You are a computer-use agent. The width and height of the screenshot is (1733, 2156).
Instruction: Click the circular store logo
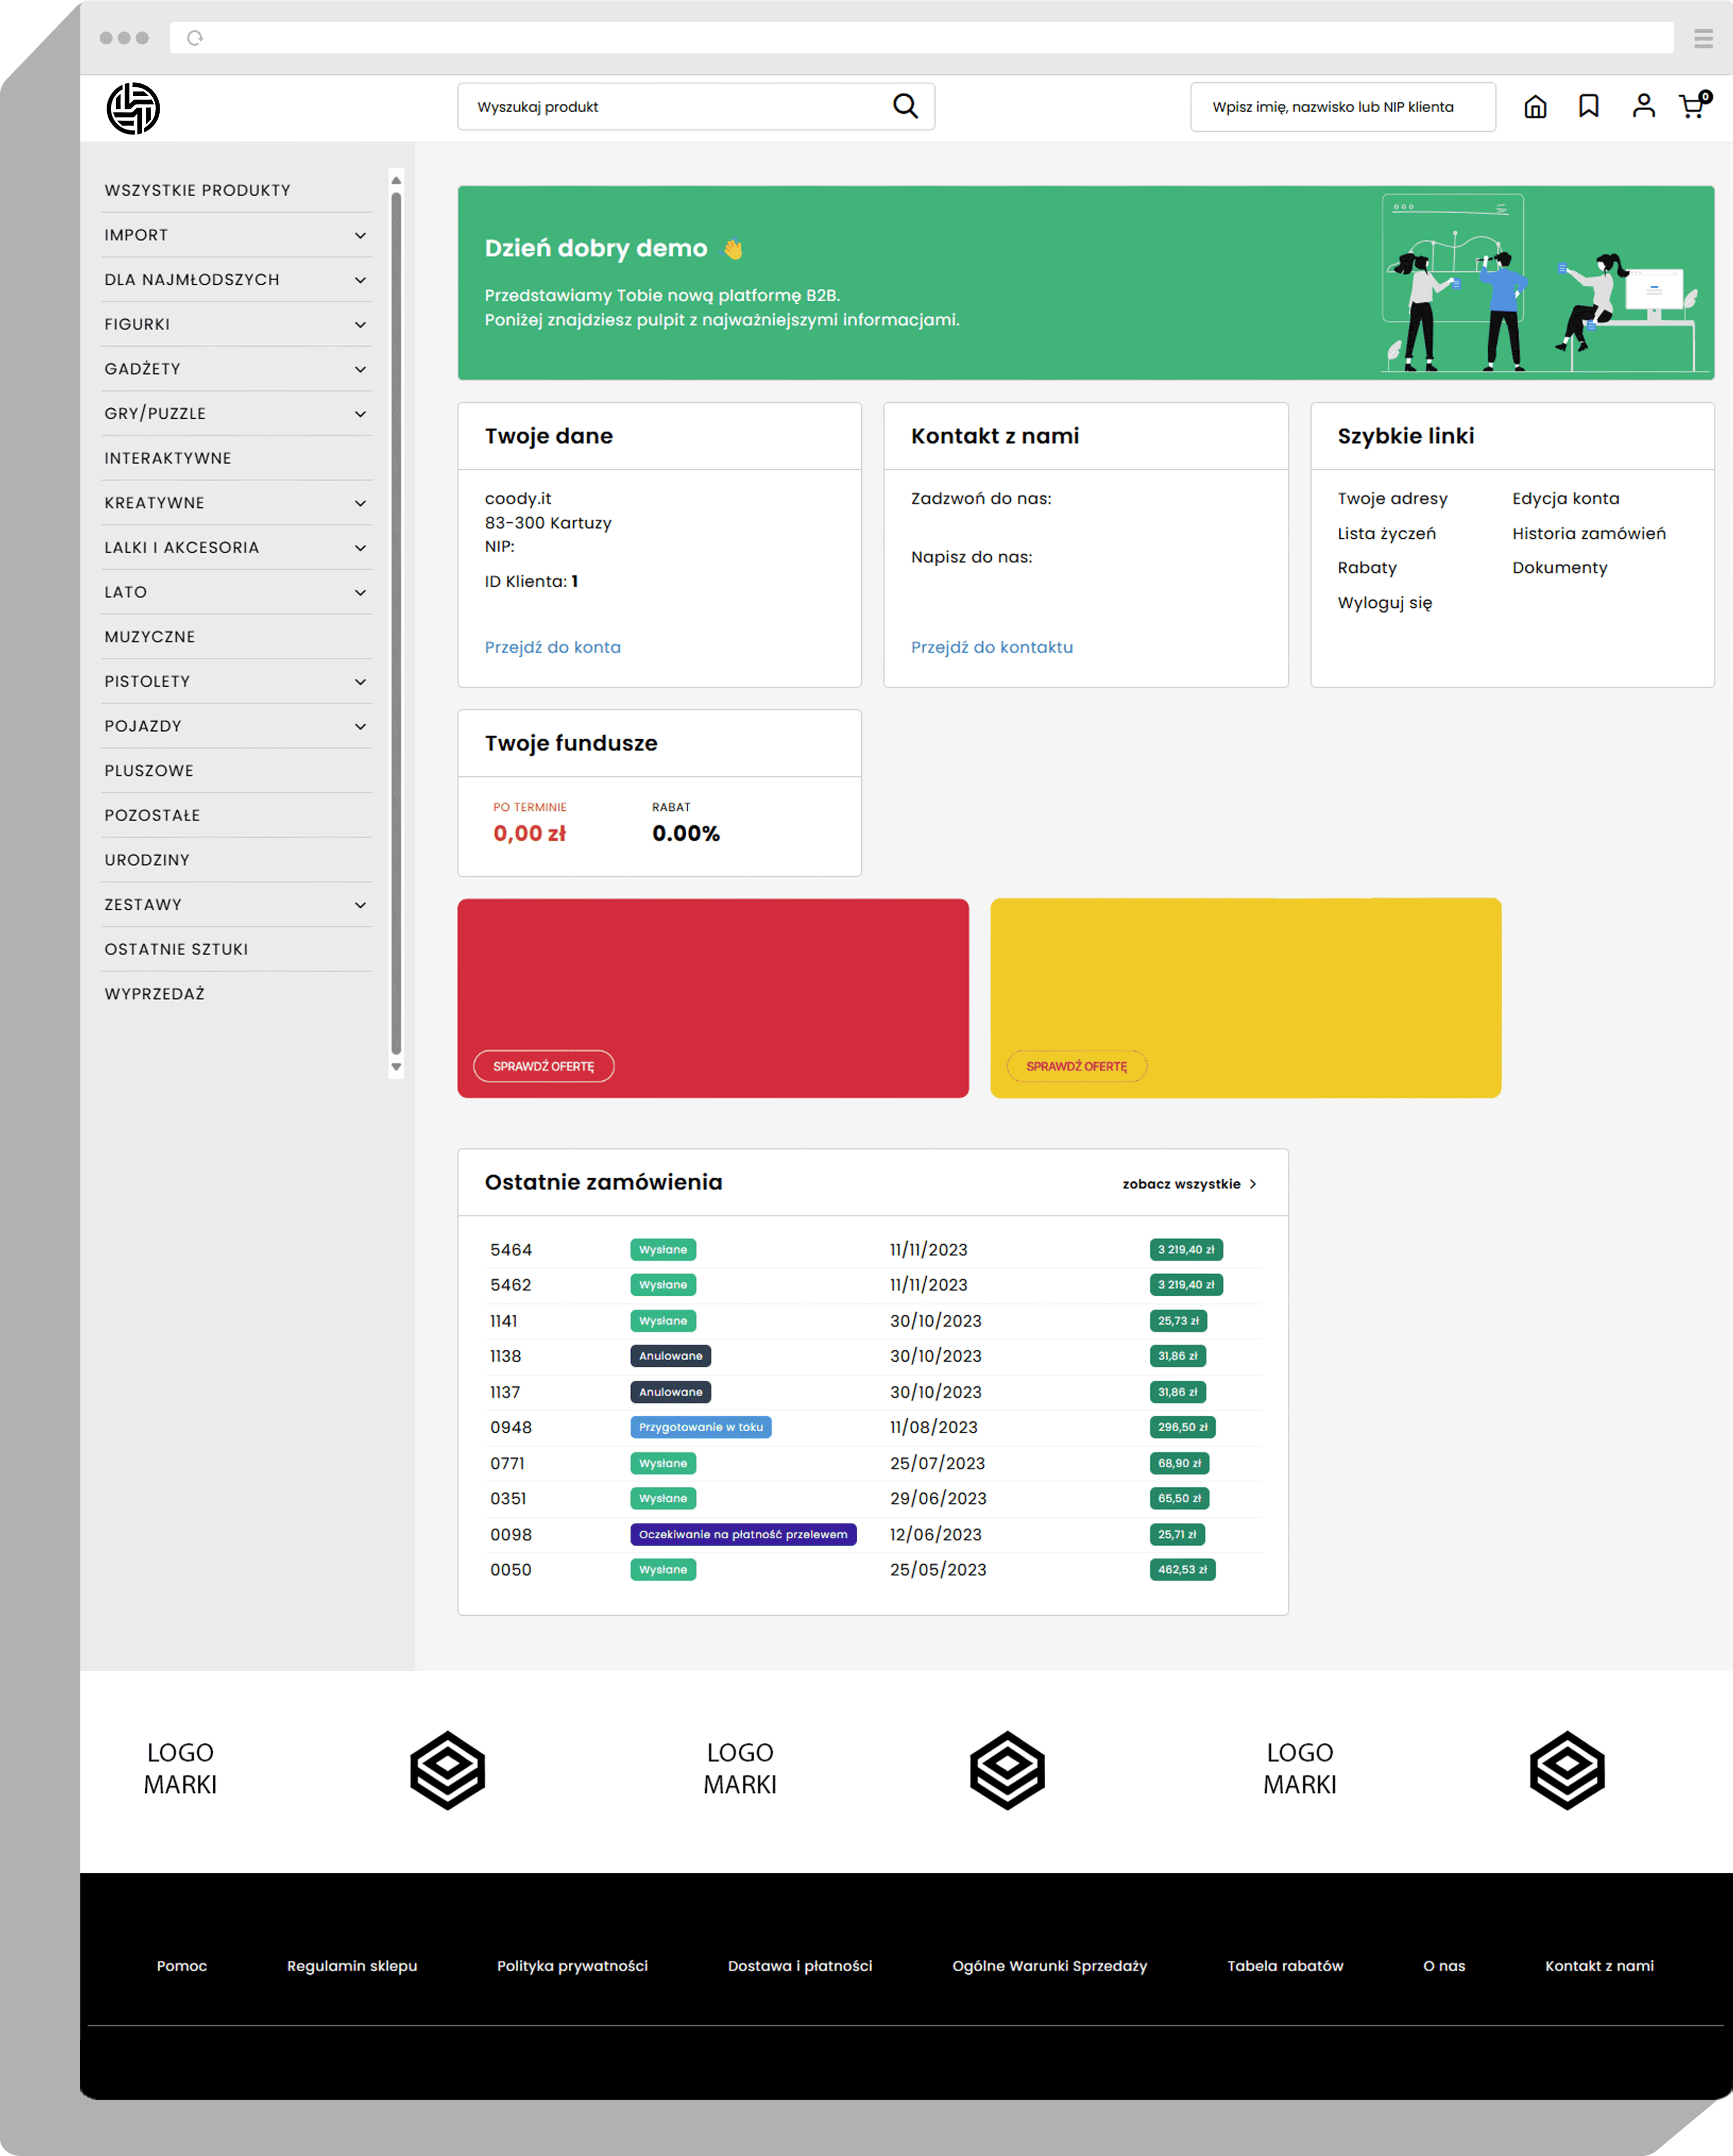tap(133, 108)
